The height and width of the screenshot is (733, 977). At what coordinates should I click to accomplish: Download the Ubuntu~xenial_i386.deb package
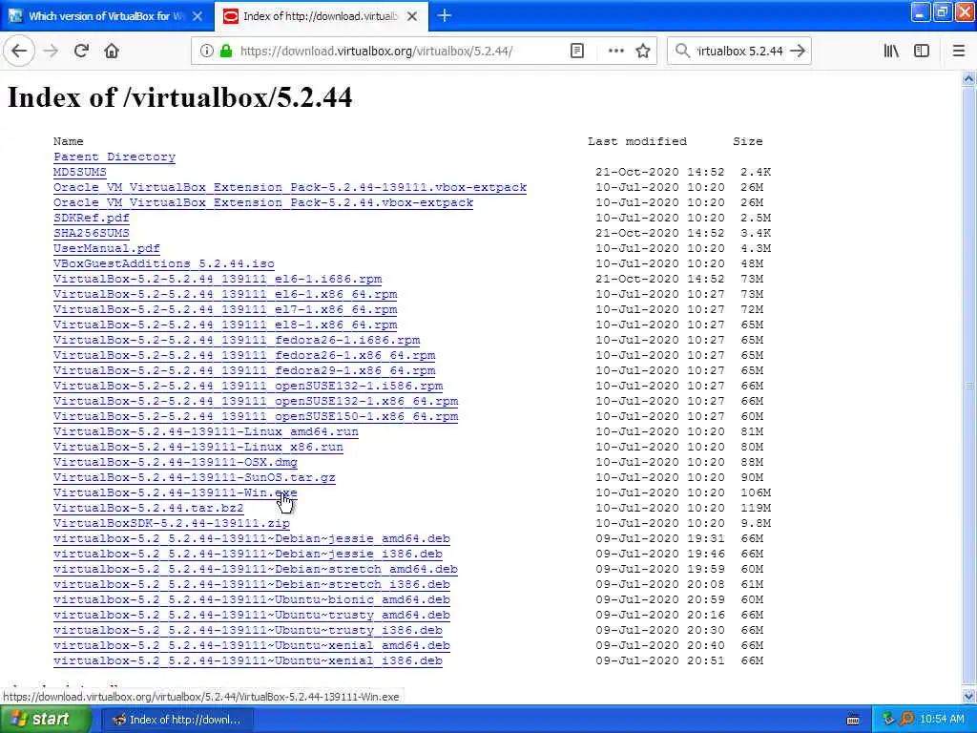248,660
